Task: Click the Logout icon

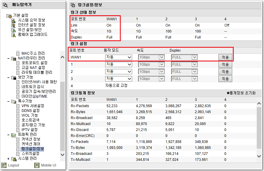Action: [4, 165]
